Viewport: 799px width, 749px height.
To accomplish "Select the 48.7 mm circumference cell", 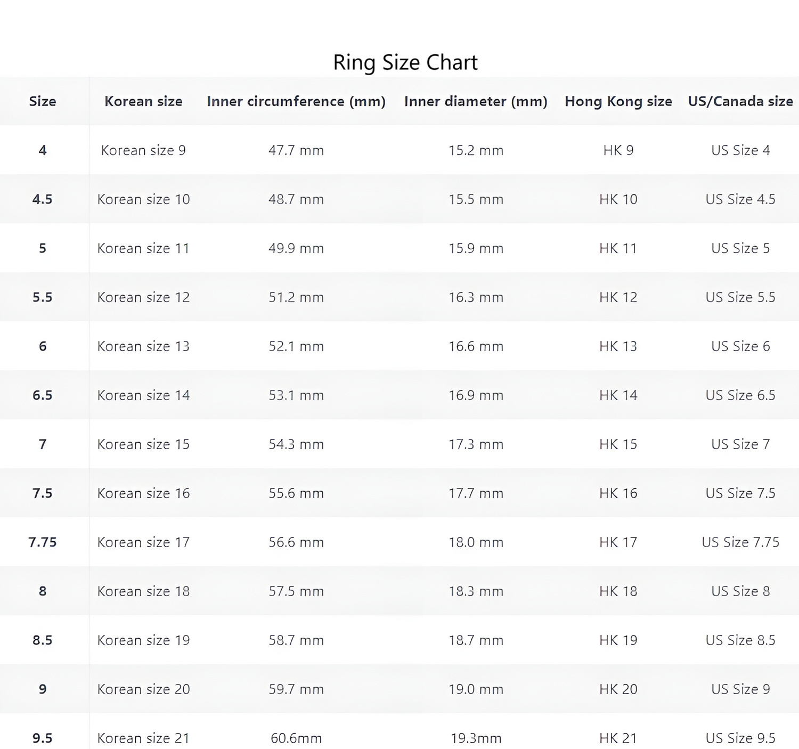I will [296, 199].
